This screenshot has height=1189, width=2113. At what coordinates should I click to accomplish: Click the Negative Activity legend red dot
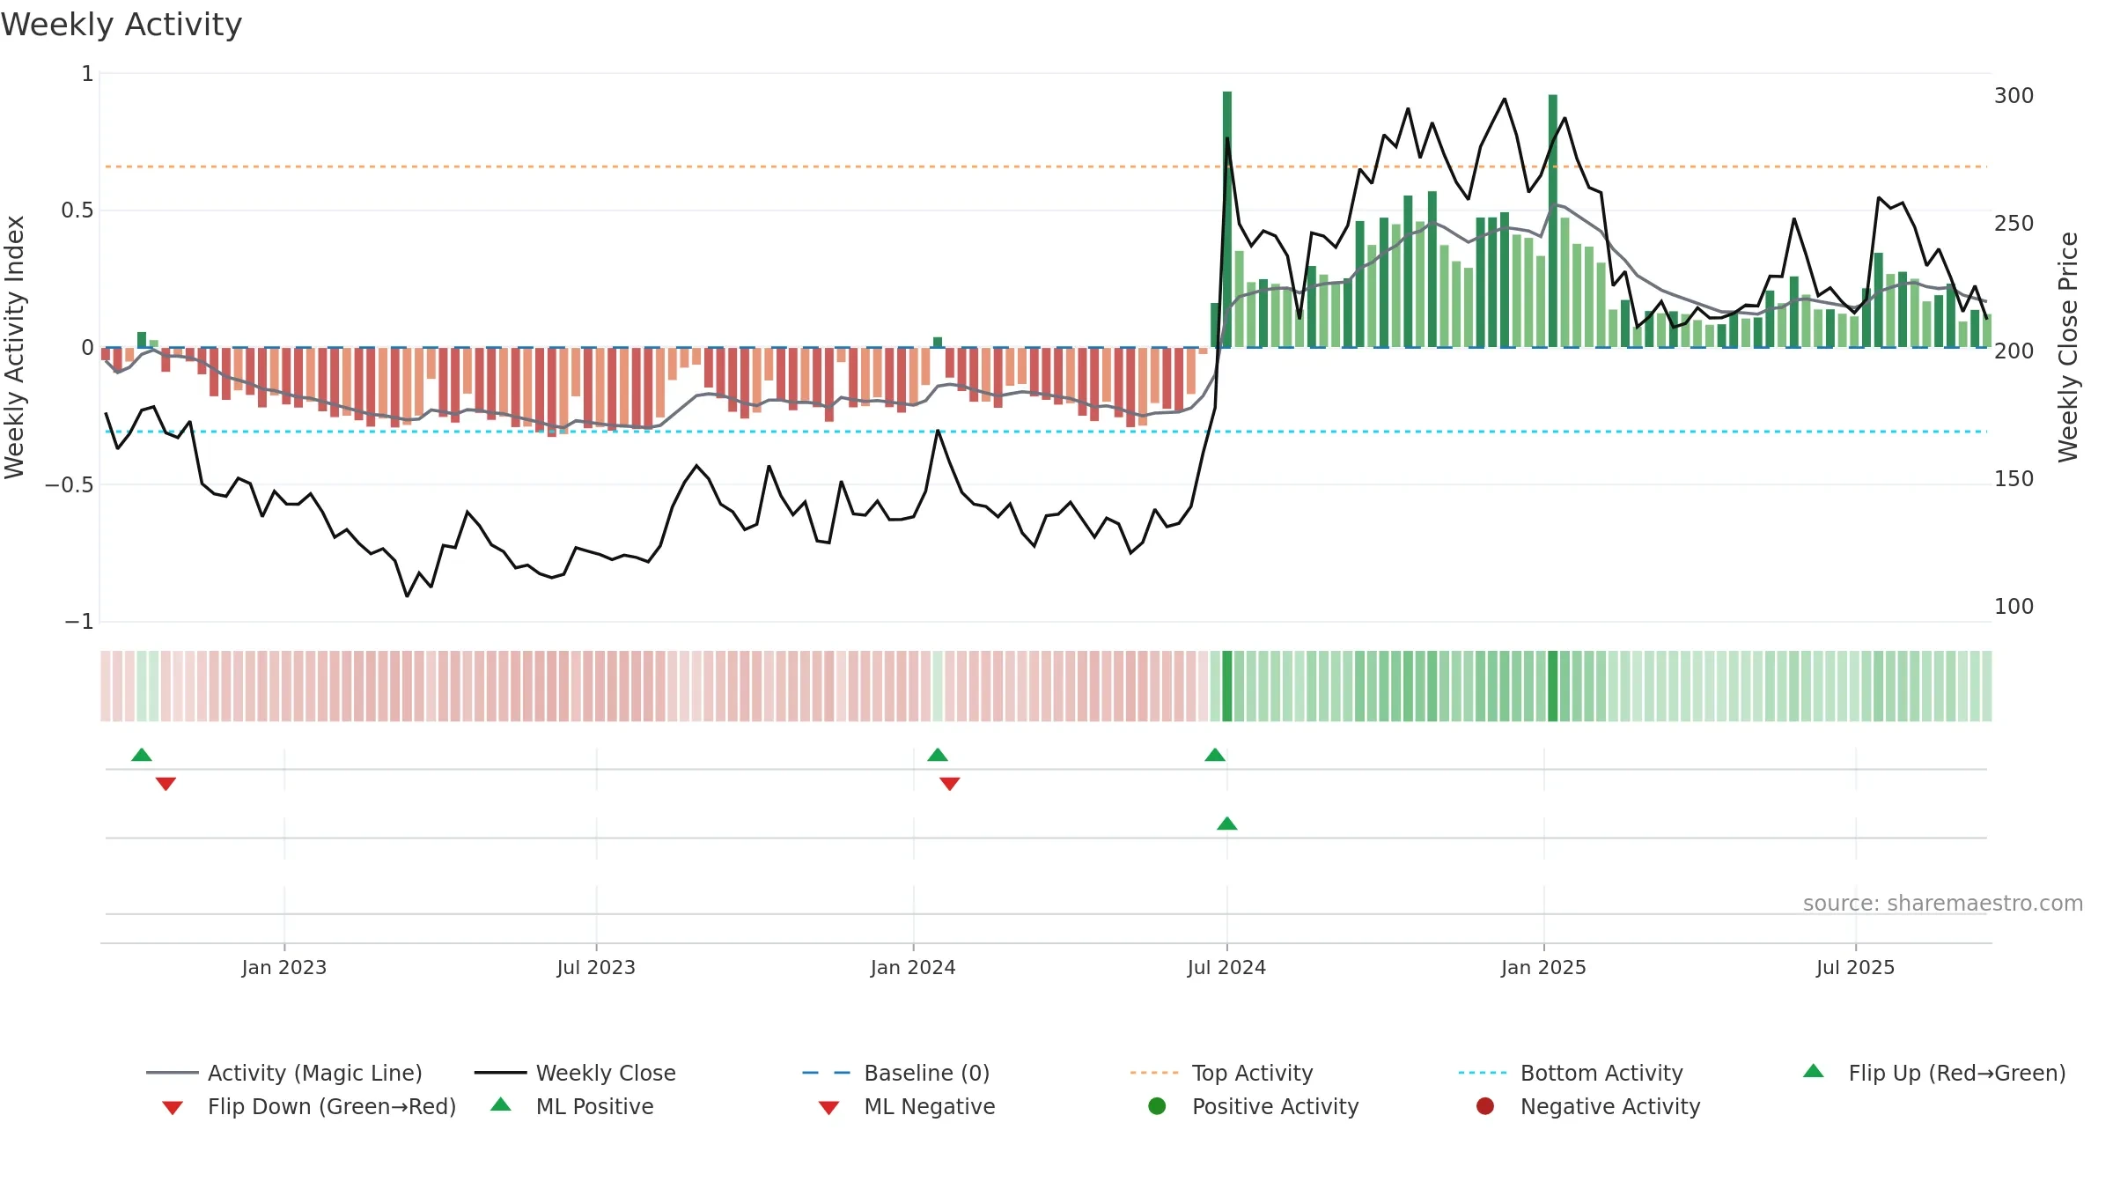coord(1485,1106)
